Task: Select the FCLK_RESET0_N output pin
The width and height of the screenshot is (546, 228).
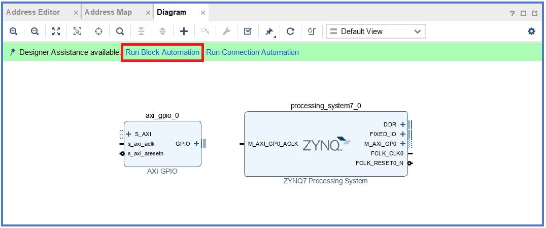Action: tap(380, 163)
